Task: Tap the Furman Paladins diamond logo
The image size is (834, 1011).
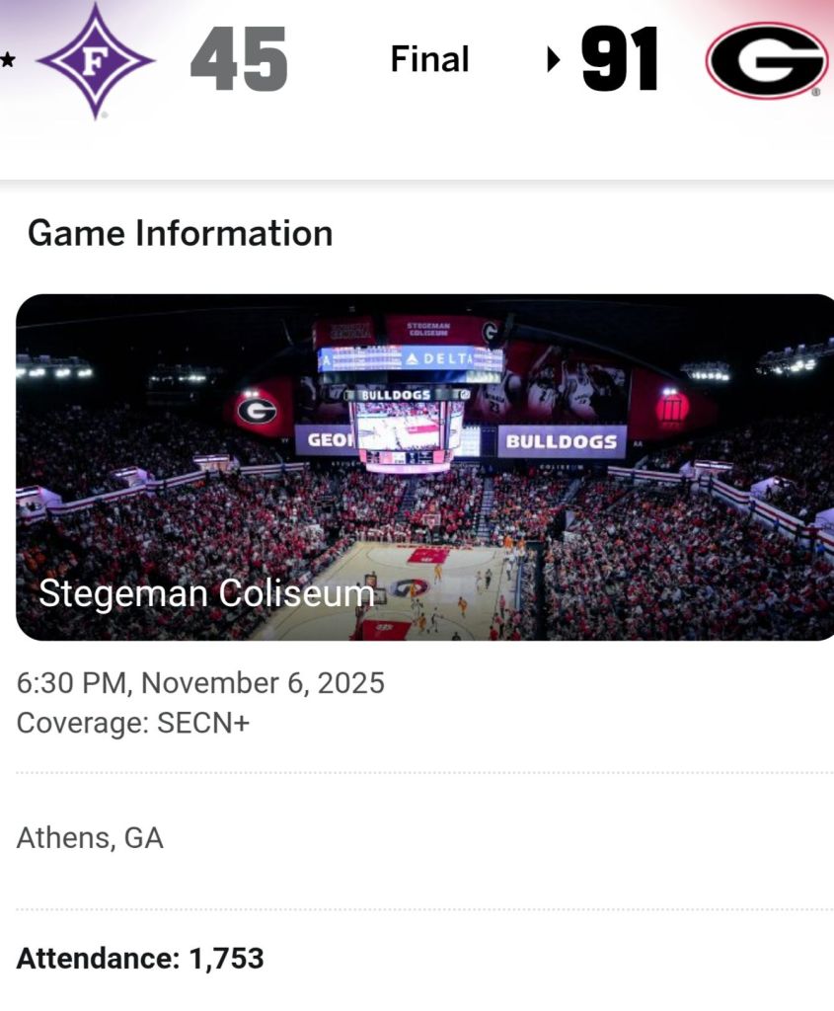Action: tap(95, 61)
